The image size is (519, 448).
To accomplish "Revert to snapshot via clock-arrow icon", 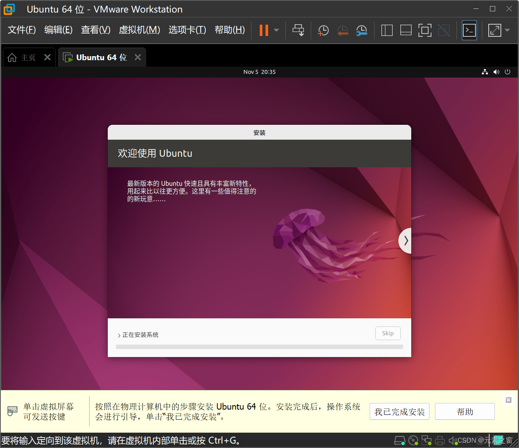I will [342, 30].
